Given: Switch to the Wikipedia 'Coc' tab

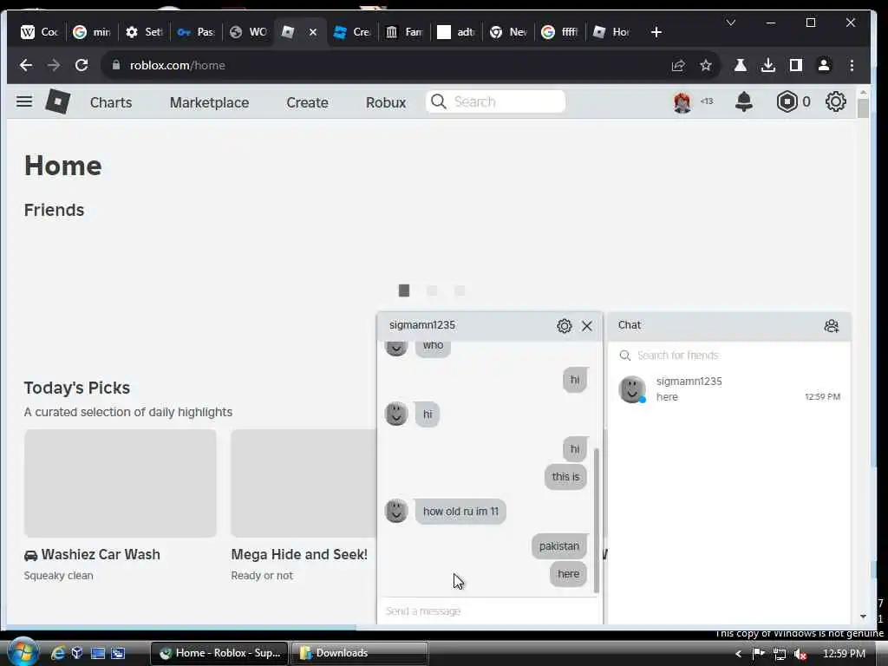Looking at the screenshot, I should point(40,32).
